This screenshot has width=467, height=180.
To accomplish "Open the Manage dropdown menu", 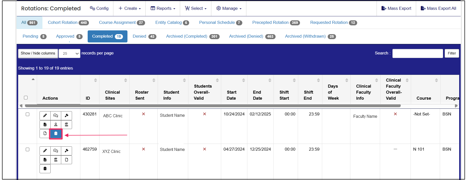I will click(x=229, y=8).
